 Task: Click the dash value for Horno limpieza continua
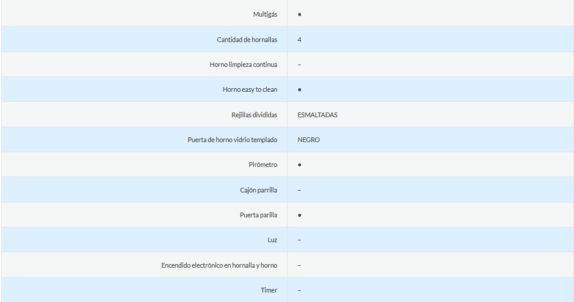pos(299,65)
